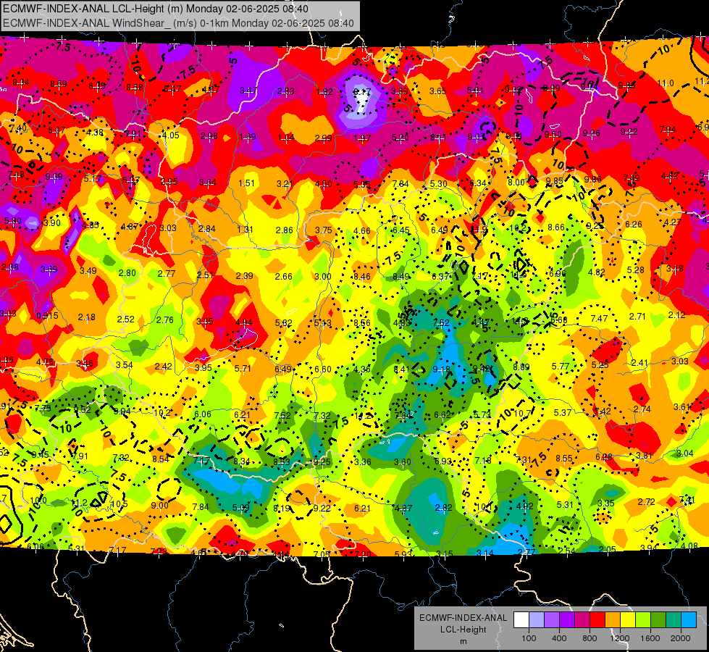Click the WindShear 0-1km header line

[178, 23]
